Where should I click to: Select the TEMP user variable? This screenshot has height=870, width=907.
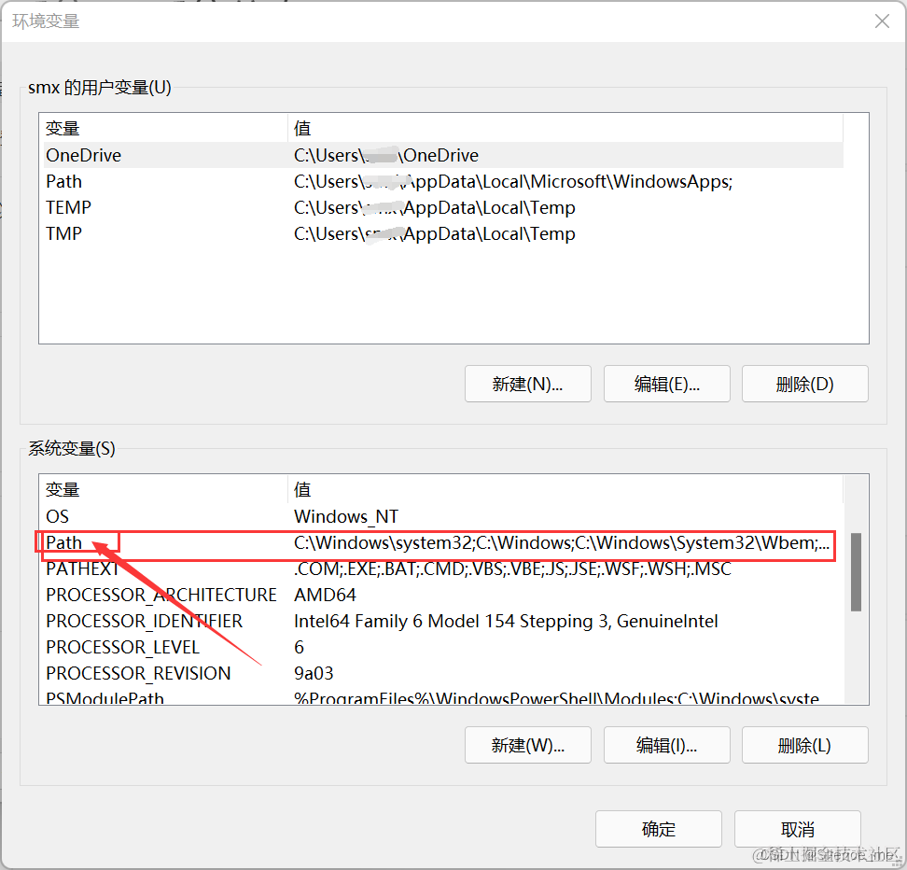443,208
